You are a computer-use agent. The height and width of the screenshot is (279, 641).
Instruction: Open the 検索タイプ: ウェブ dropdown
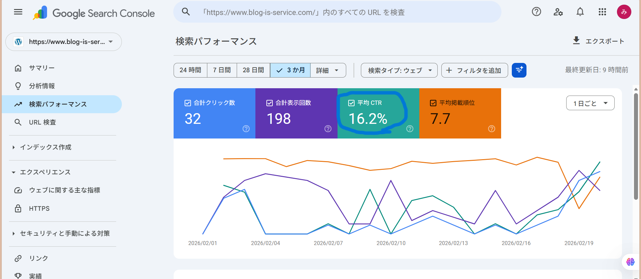399,70
